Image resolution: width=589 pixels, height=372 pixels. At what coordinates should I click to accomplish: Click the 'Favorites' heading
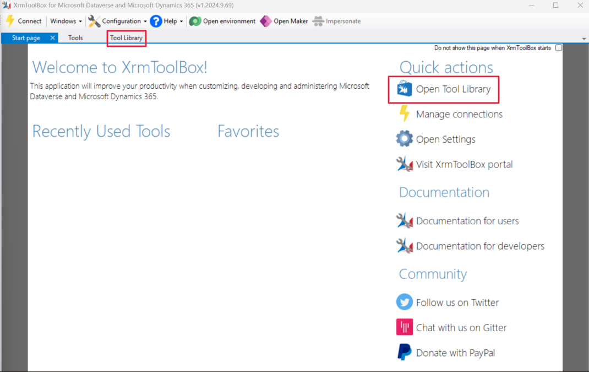point(248,131)
